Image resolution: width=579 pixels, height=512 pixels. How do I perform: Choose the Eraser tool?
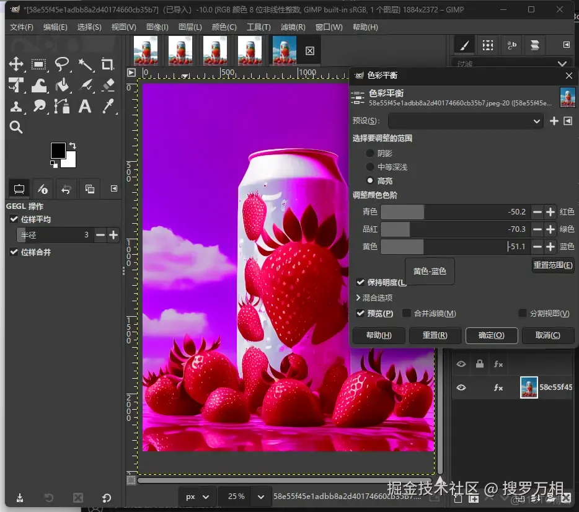(x=108, y=86)
